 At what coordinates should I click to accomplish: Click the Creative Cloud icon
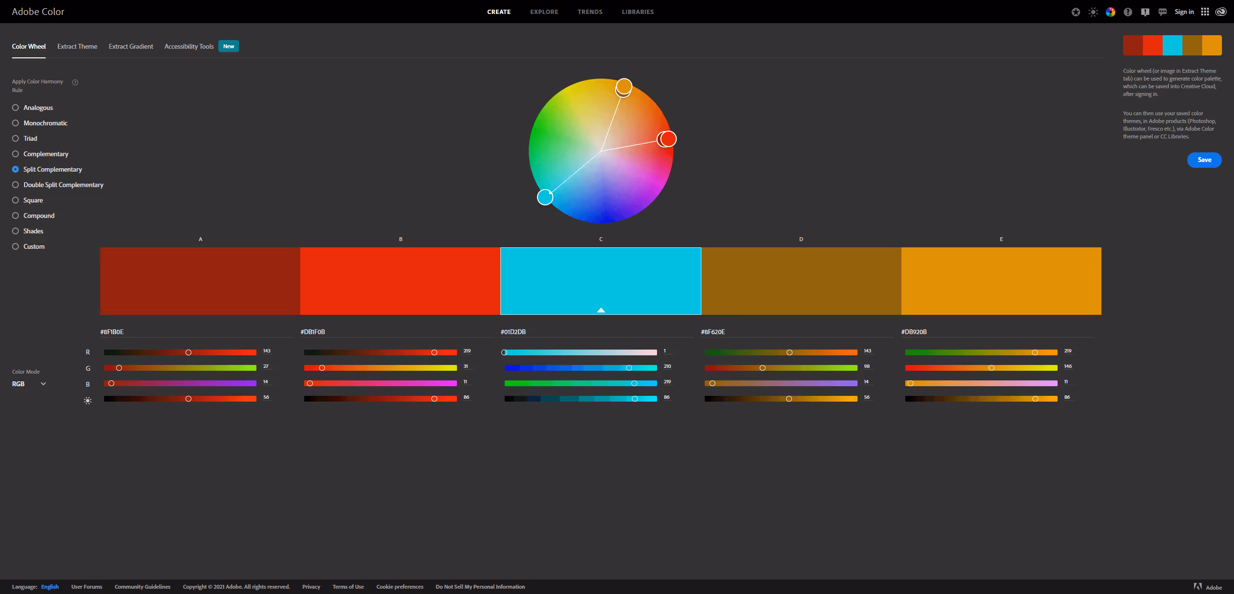point(1221,12)
